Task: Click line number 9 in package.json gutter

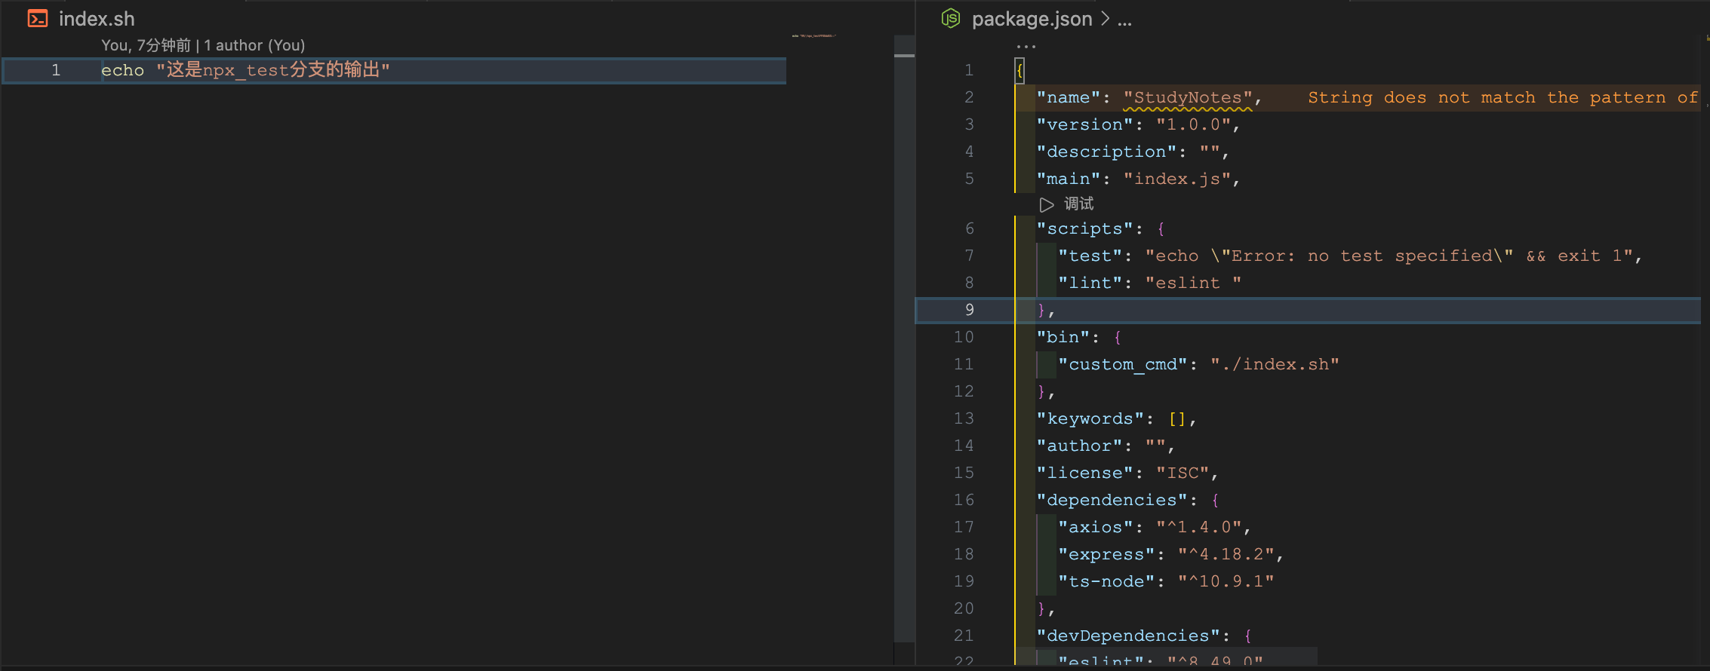Action: click(970, 310)
